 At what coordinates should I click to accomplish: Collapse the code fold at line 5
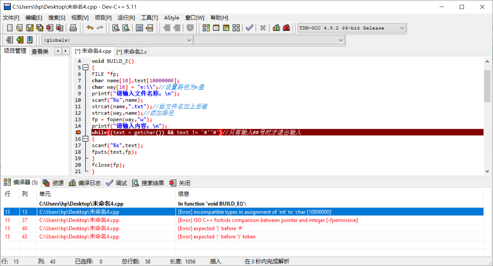[86, 67]
